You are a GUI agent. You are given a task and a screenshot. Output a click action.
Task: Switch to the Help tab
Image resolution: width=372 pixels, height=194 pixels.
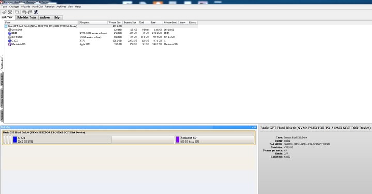(x=57, y=17)
